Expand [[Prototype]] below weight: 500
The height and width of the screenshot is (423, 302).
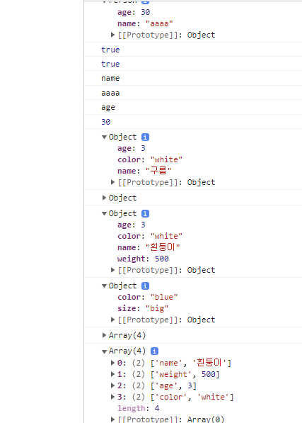coord(112,270)
